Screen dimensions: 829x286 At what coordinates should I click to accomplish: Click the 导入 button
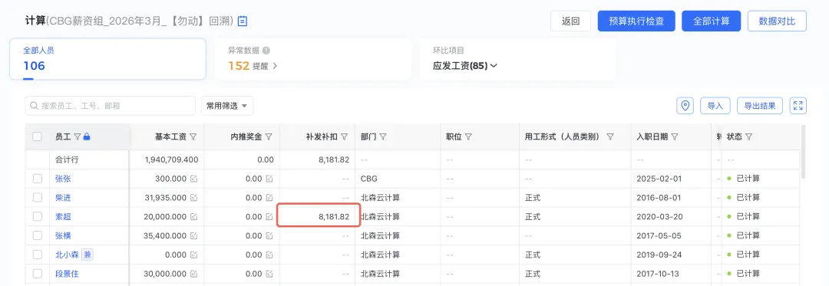pos(715,106)
